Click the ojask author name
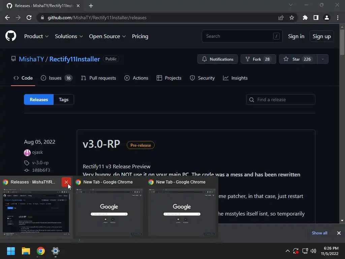 [37, 152]
